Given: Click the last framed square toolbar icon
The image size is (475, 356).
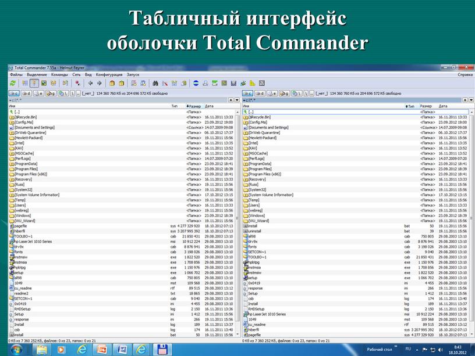Looking at the screenshot, I should (262, 83).
